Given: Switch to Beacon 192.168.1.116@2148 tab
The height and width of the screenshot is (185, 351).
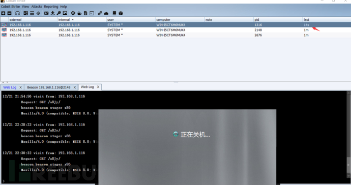Looking at the screenshot, I should pyautogui.click(x=48, y=87).
